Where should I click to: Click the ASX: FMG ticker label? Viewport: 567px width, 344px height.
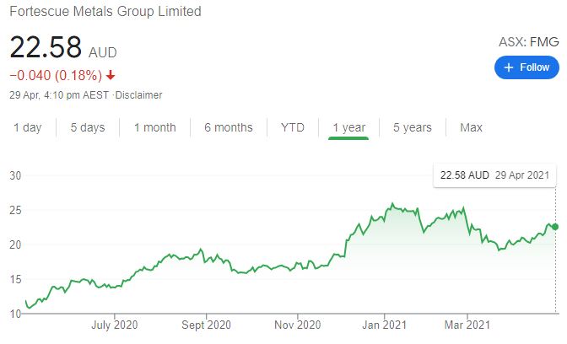528,41
